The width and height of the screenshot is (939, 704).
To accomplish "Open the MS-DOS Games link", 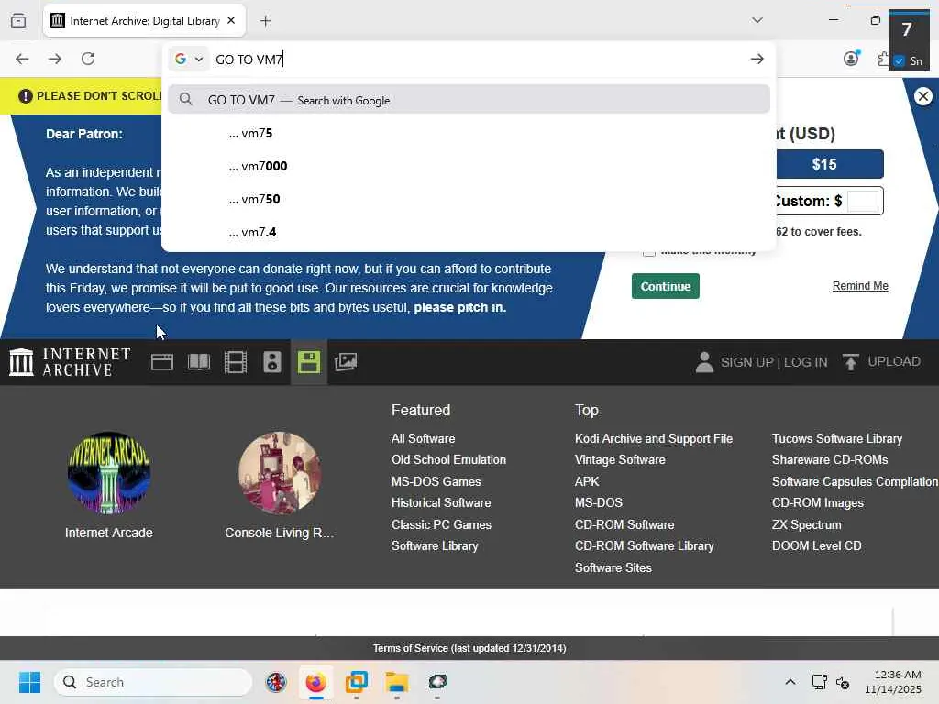I will [x=436, y=481].
